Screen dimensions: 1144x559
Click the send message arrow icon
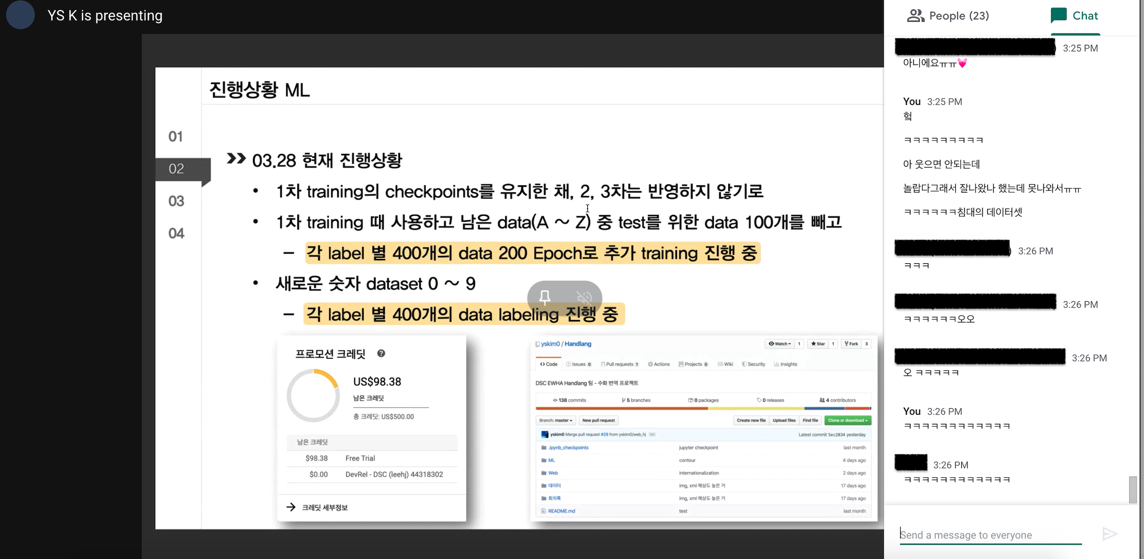pos(1110,534)
